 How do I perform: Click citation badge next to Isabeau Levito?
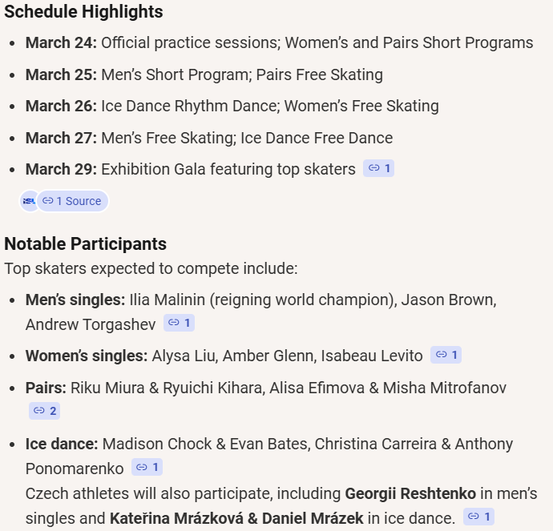tap(446, 355)
